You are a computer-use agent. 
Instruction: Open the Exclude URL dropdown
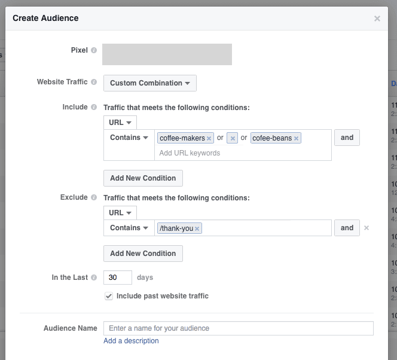(x=120, y=213)
